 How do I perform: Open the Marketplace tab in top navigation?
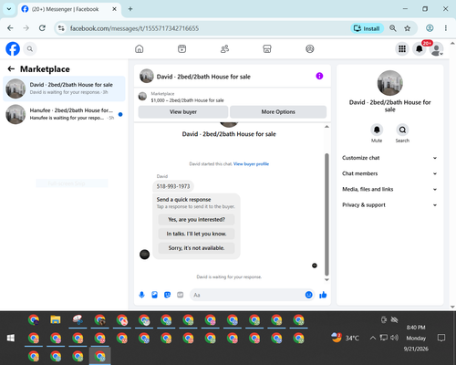(x=267, y=48)
